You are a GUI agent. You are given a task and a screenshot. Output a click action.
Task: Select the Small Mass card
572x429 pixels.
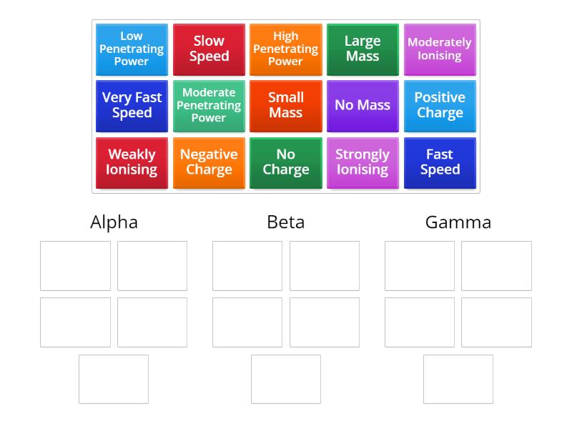pyautogui.click(x=286, y=106)
